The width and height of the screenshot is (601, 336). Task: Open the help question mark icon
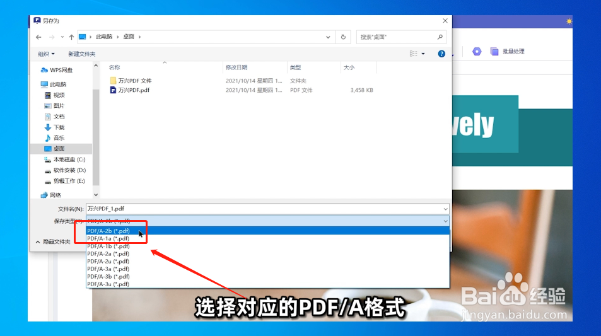click(441, 54)
